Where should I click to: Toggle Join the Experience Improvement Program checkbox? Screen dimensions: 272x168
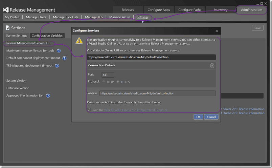point(89,110)
